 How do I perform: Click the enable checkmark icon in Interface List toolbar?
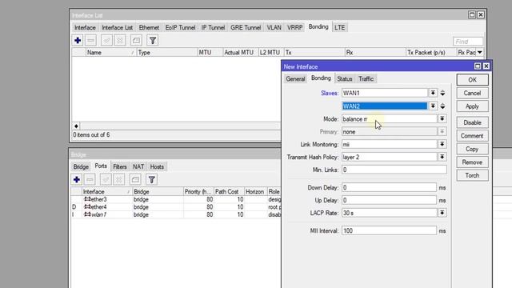[x=106, y=41]
